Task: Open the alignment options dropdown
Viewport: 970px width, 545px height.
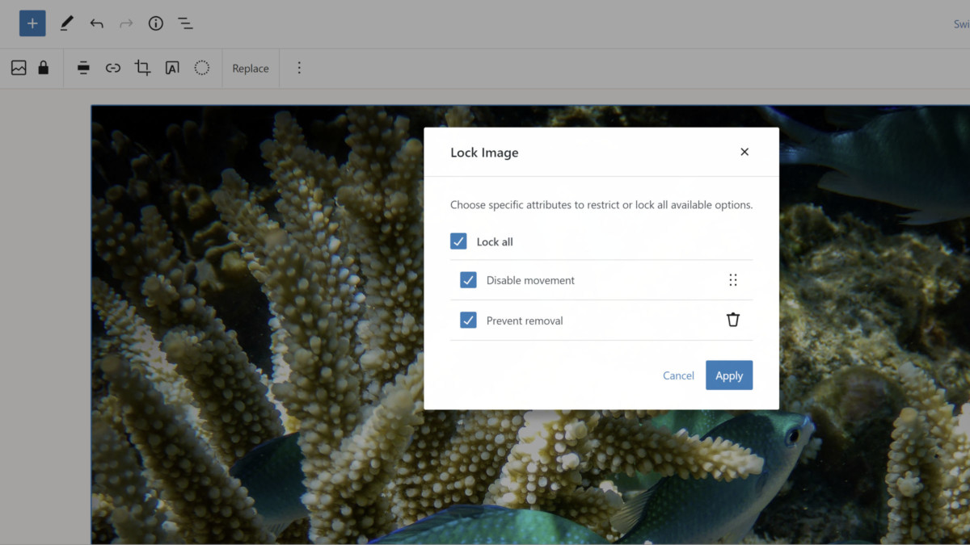Action: click(83, 68)
